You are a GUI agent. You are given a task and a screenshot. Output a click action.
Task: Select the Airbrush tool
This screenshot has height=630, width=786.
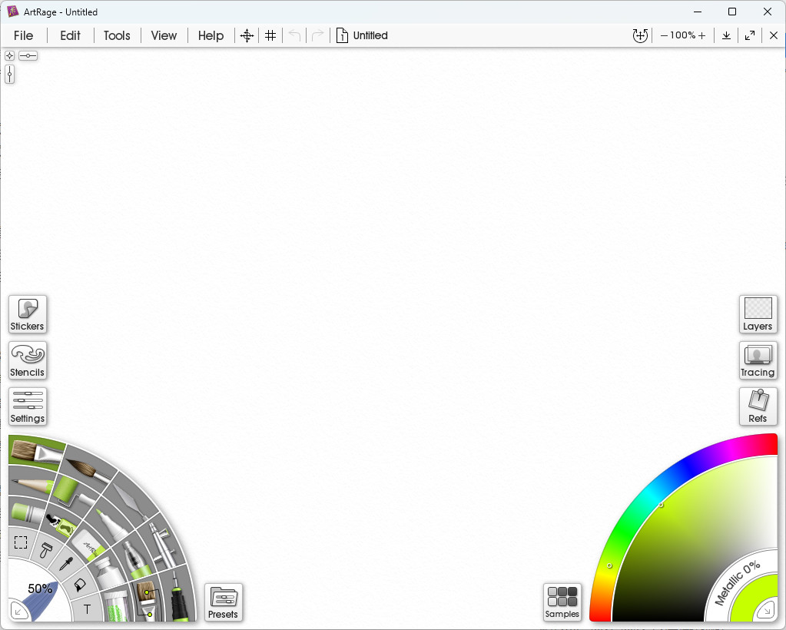tap(162, 546)
